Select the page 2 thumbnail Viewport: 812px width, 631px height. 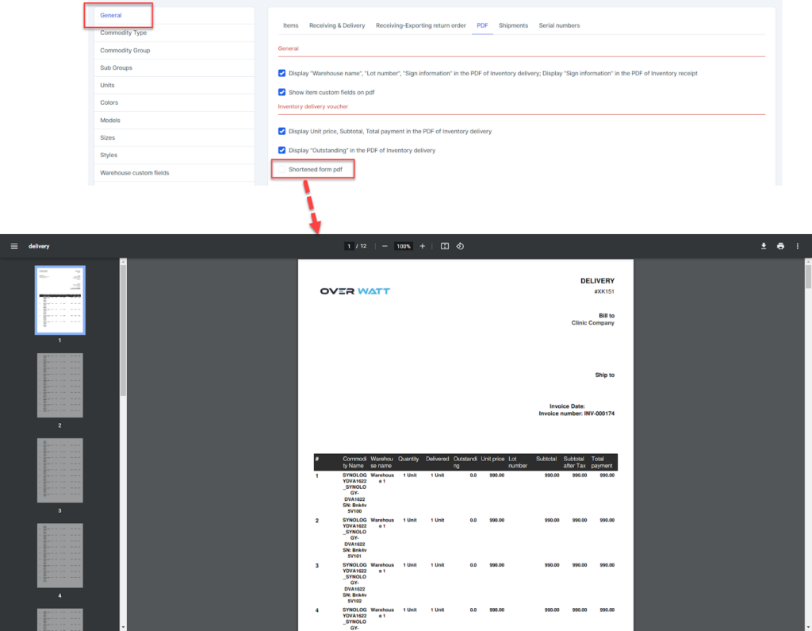click(59, 386)
